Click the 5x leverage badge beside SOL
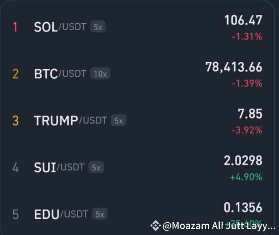Screen dimensions: 279x235 point(98,27)
